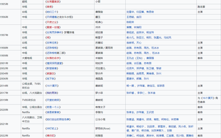Open the 1998 《还珠格格》 link
Viewport: 221px width, 138px height.
point(51,48)
